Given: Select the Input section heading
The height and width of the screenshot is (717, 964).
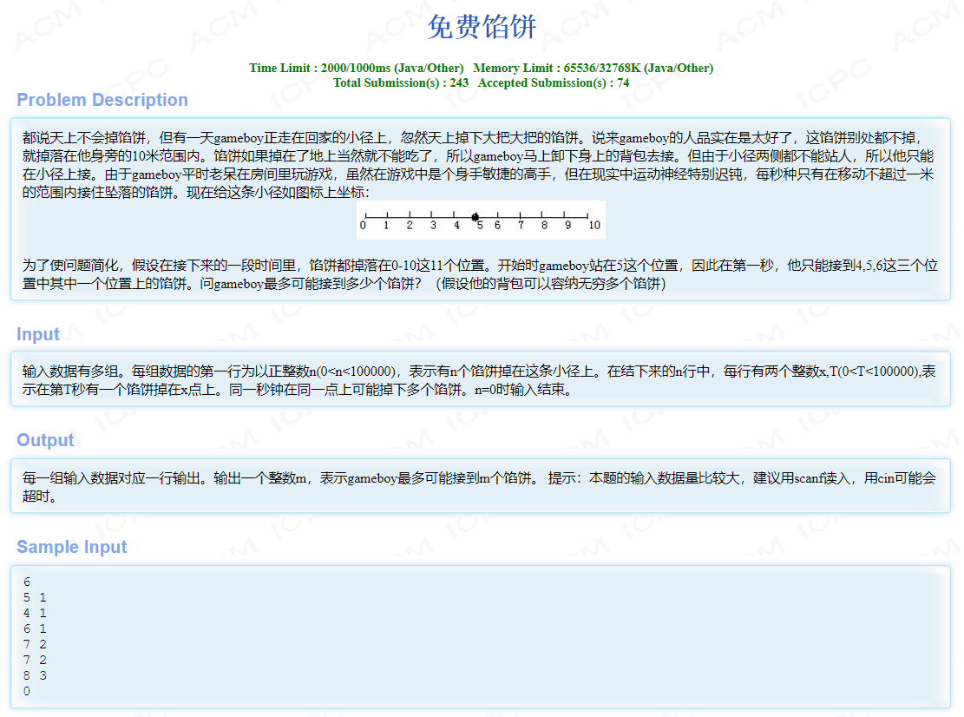Looking at the screenshot, I should pos(38,334).
